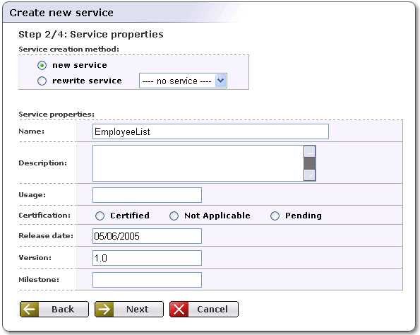420x335 pixels.
Task: Click the Usage input field
Action: [x=147, y=195]
